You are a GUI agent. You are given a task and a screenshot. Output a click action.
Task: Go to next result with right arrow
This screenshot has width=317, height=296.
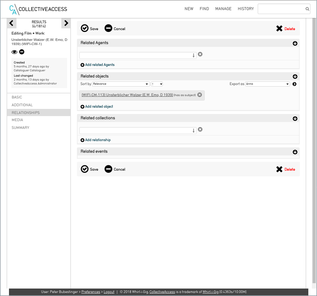click(x=66, y=23)
